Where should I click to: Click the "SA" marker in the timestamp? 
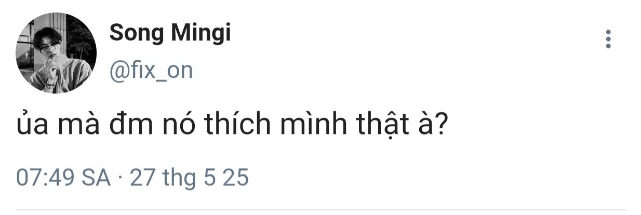coord(96,178)
